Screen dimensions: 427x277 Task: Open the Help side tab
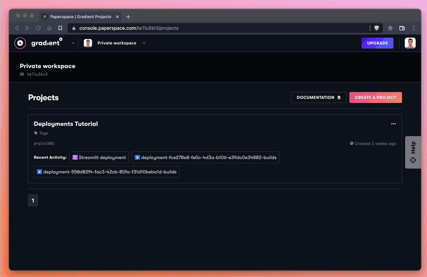click(413, 152)
